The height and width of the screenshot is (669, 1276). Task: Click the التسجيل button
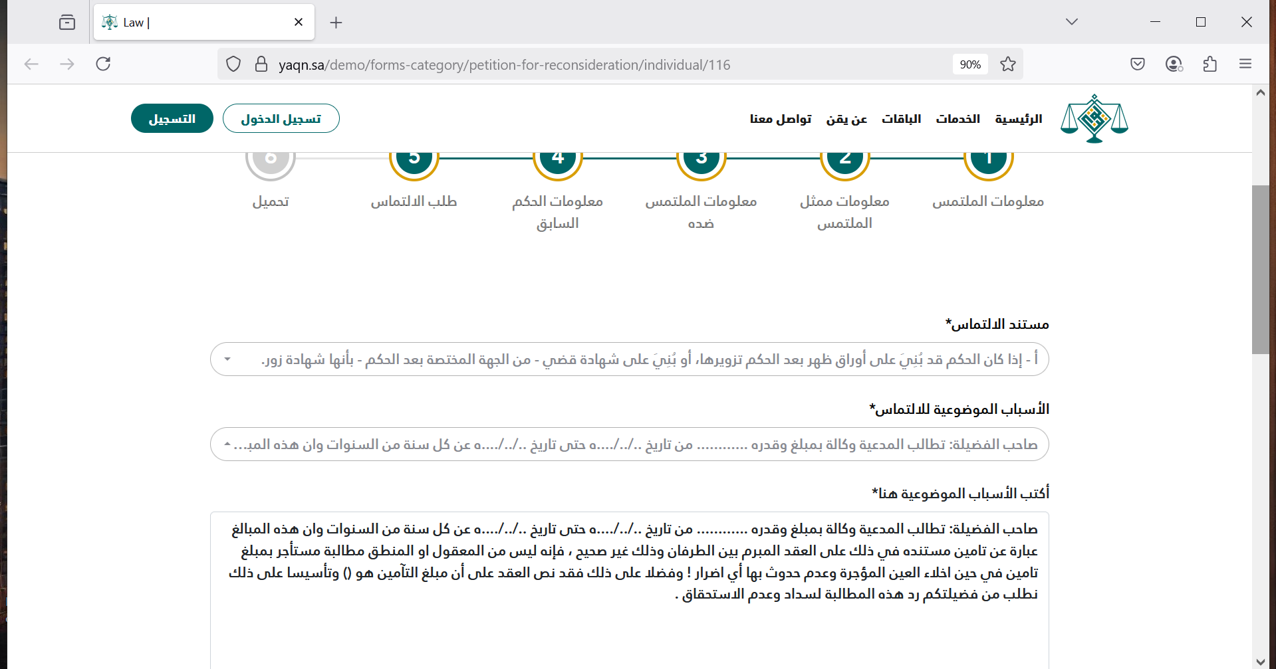tap(172, 119)
